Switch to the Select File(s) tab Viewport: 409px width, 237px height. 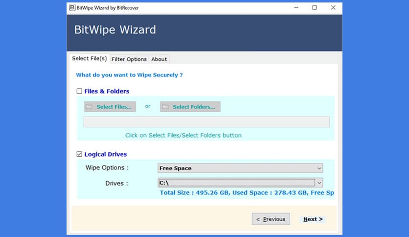[89, 58]
